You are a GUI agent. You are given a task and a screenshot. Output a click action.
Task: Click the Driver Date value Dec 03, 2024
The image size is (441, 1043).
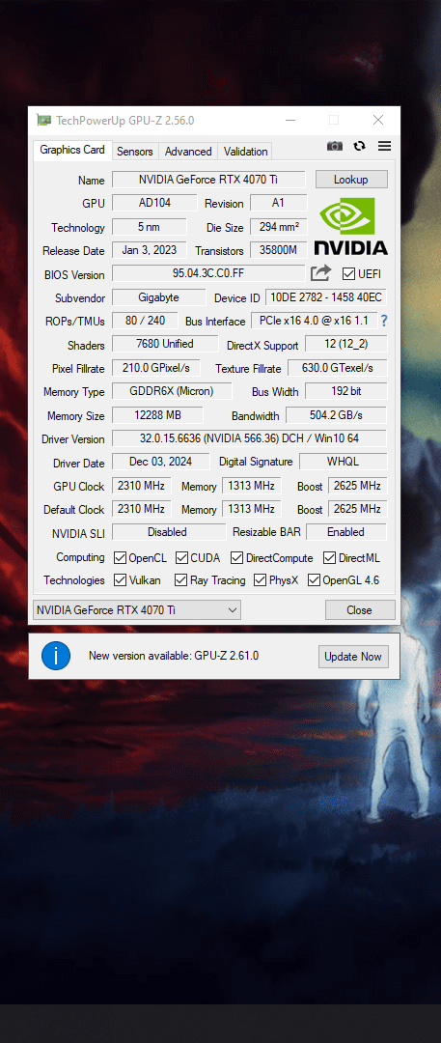[160, 461]
